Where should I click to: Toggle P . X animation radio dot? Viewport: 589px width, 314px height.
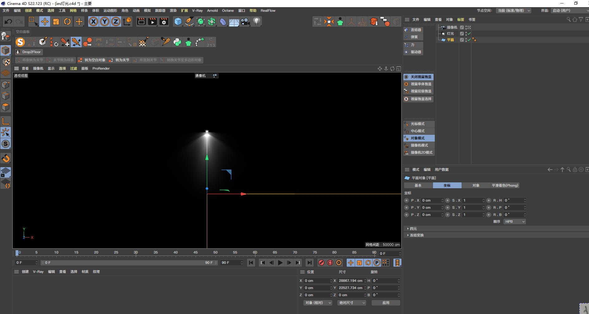pyautogui.click(x=406, y=200)
